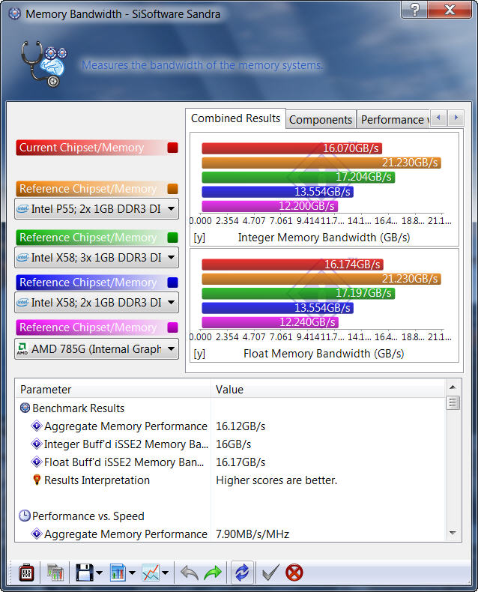Select Aggregate Memory Performance 16.12GB/s row
Viewport: 478px width, 592px height.
[x=230, y=426]
